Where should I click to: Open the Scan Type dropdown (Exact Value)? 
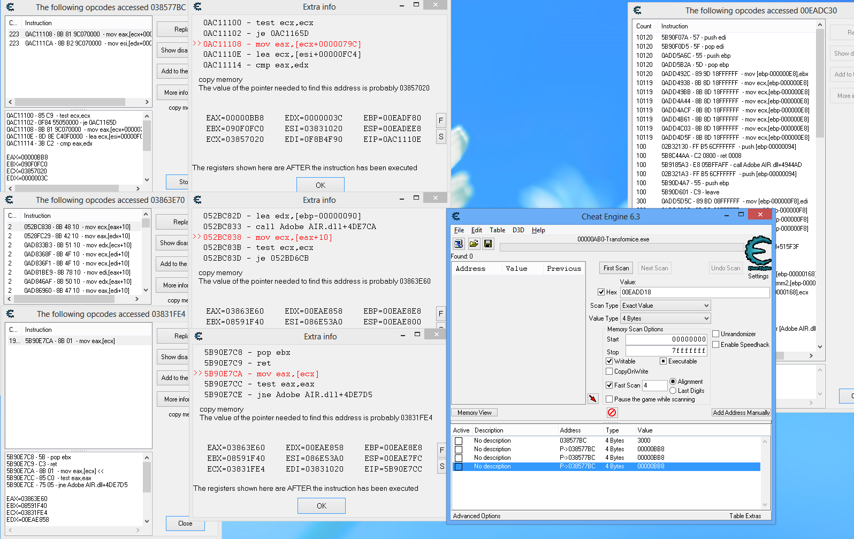666,306
